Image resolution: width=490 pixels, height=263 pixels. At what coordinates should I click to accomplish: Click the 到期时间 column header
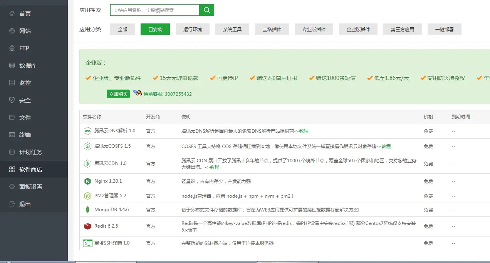pos(461,117)
